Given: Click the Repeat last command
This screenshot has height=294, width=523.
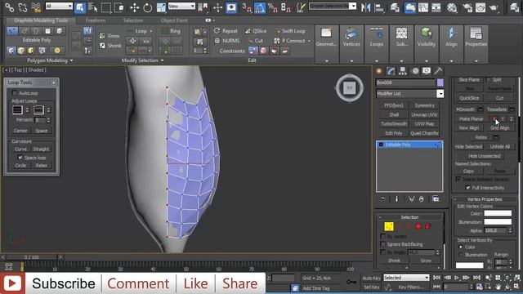Looking at the screenshot, I should [x=226, y=31].
